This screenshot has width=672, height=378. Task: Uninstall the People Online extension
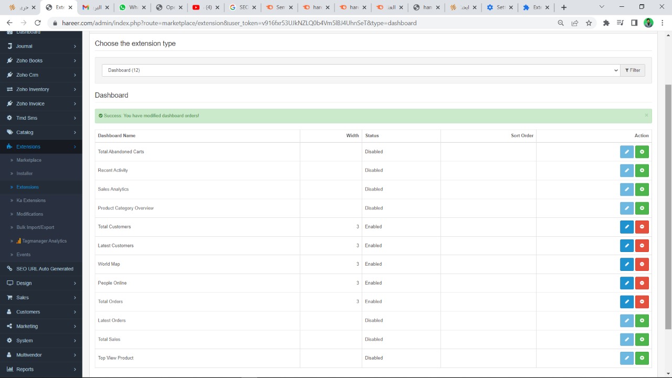click(x=642, y=283)
